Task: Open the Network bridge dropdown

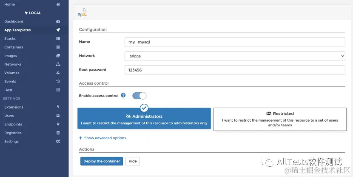Action: pyautogui.click(x=235, y=56)
